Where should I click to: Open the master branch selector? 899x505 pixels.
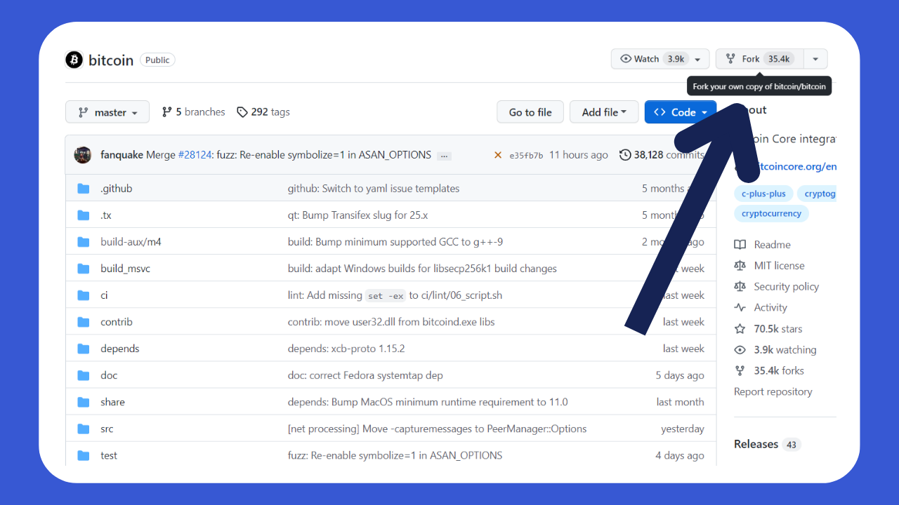[107, 112]
